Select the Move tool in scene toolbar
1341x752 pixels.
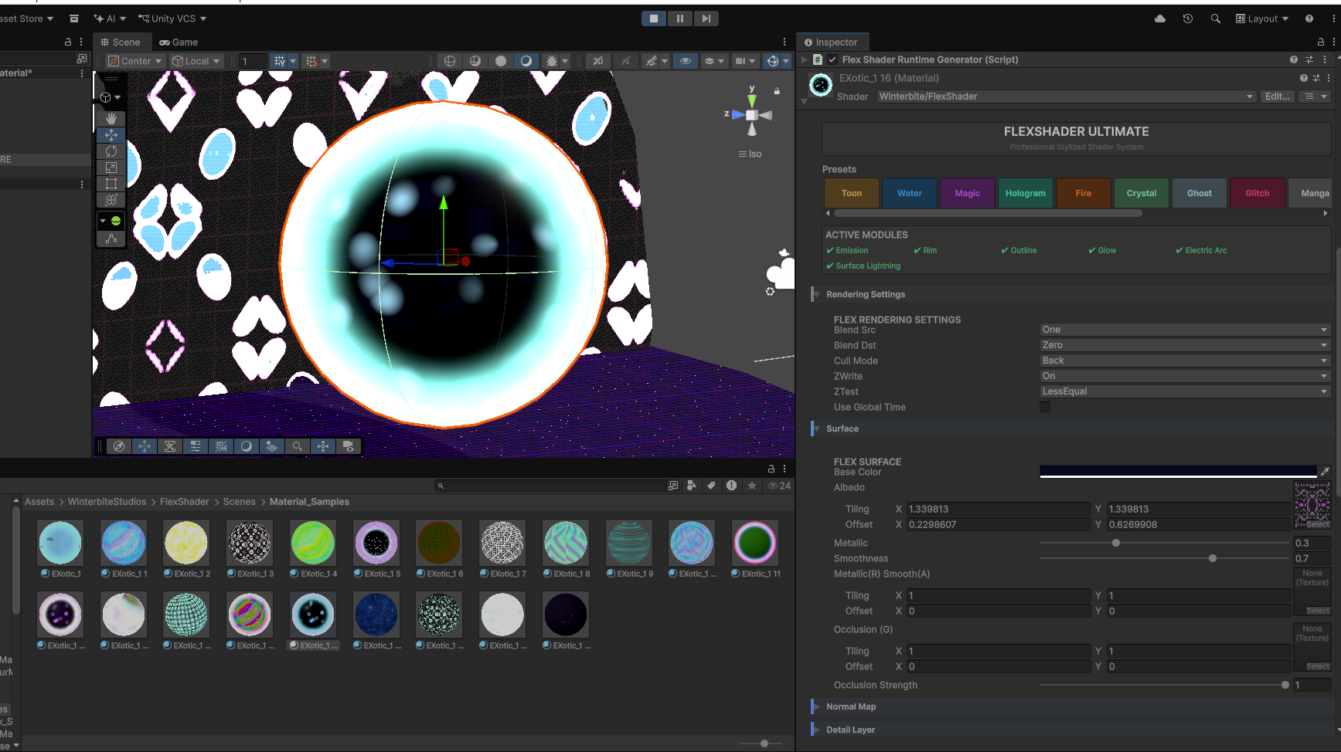[111, 135]
